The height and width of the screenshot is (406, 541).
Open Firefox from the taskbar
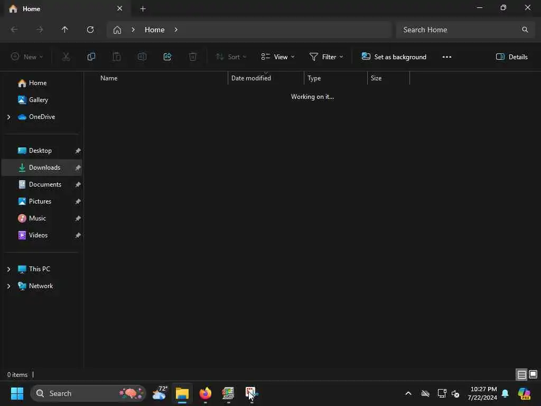(206, 393)
